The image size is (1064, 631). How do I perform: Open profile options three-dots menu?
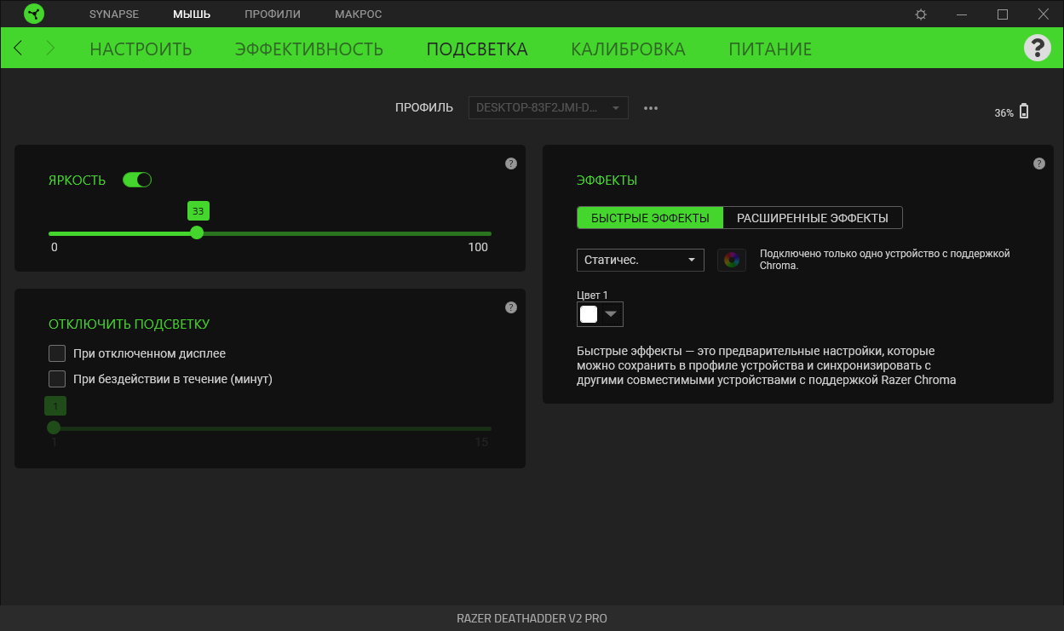pos(651,108)
